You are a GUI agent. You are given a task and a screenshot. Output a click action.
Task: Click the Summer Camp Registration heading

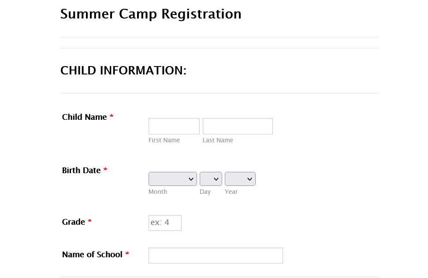click(x=151, y=14)
